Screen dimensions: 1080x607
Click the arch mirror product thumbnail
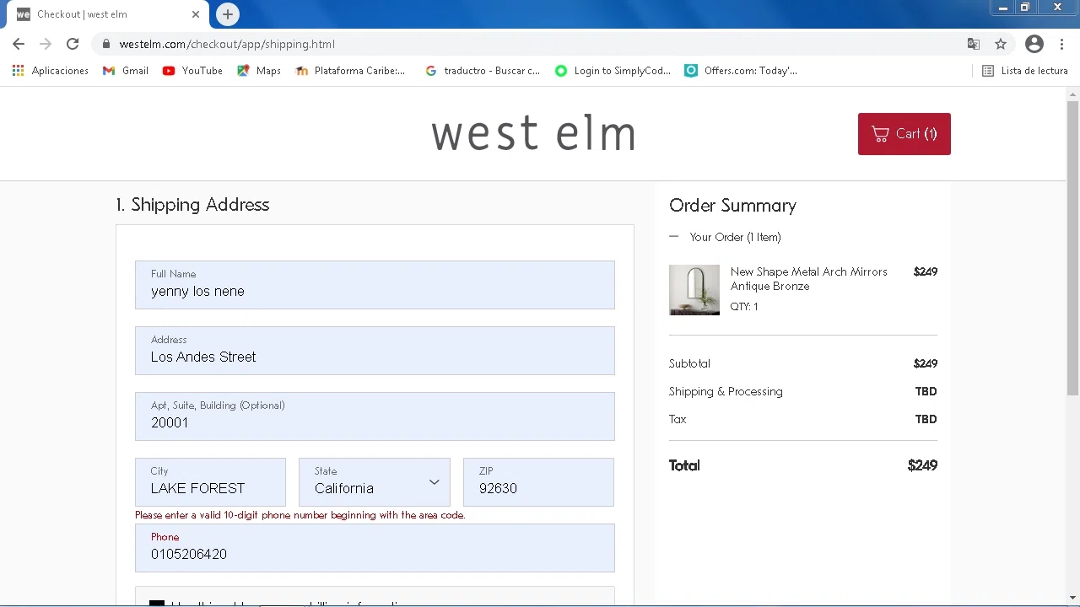[x=694, y=290]
